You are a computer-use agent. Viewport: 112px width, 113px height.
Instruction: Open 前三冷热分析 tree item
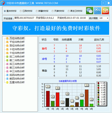pos(17,68)
